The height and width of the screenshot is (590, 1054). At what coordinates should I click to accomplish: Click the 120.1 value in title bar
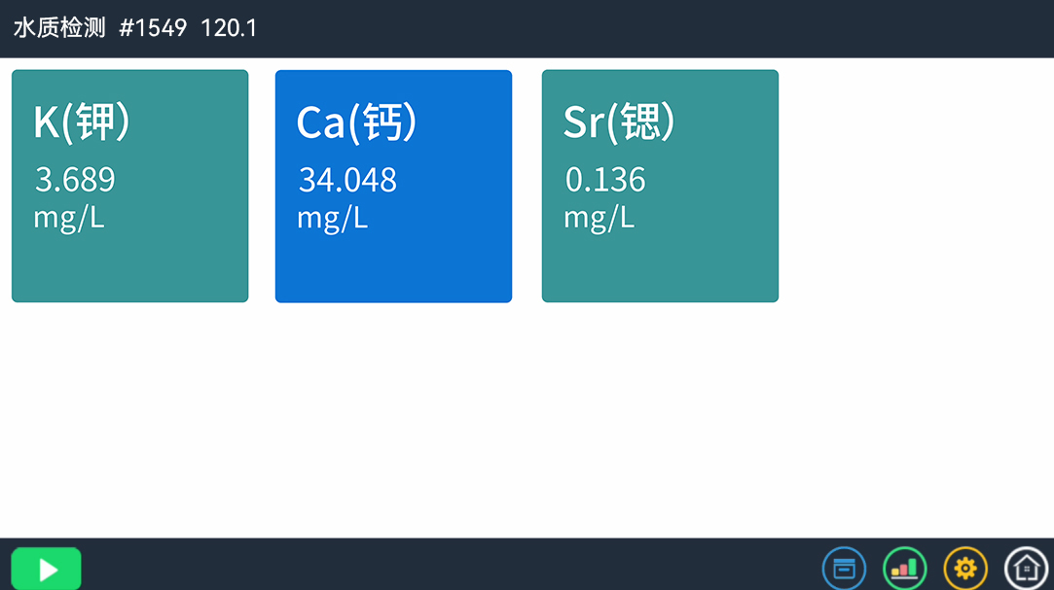coord(231,28)
